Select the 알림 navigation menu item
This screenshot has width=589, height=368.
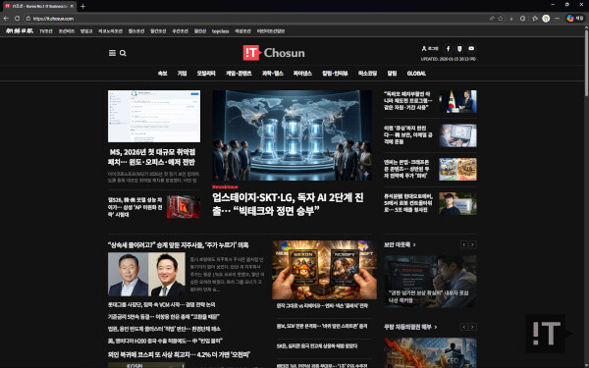click(x=392, y=74)
